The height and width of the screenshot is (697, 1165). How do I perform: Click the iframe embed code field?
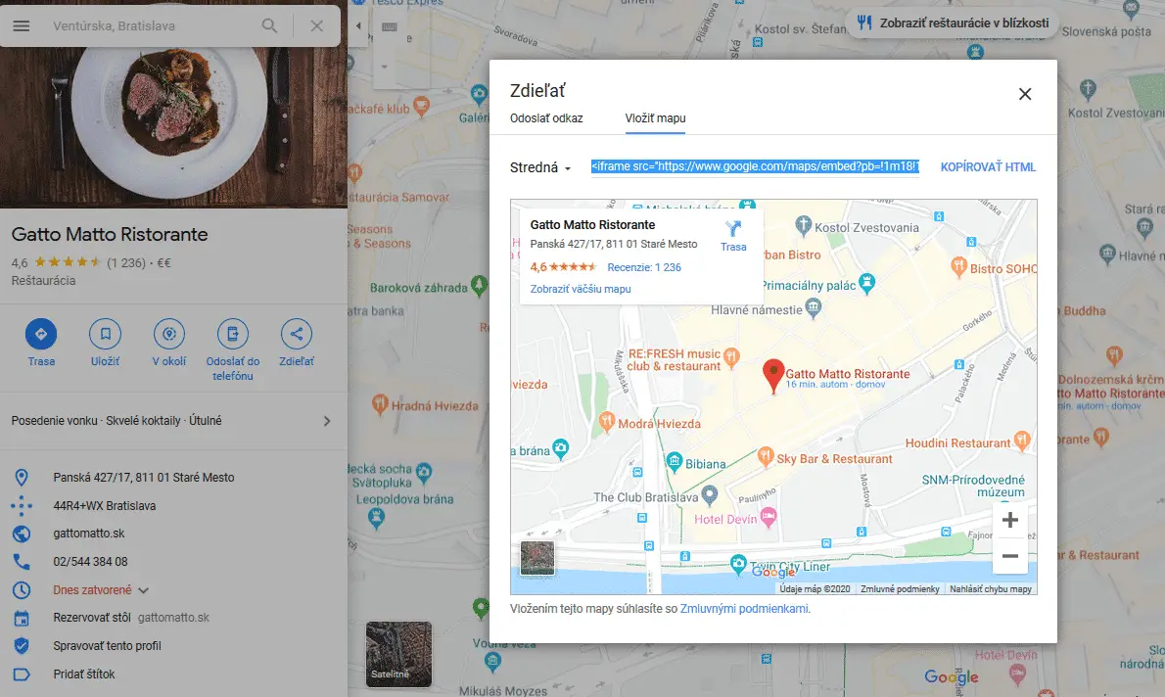pos(755,166)
